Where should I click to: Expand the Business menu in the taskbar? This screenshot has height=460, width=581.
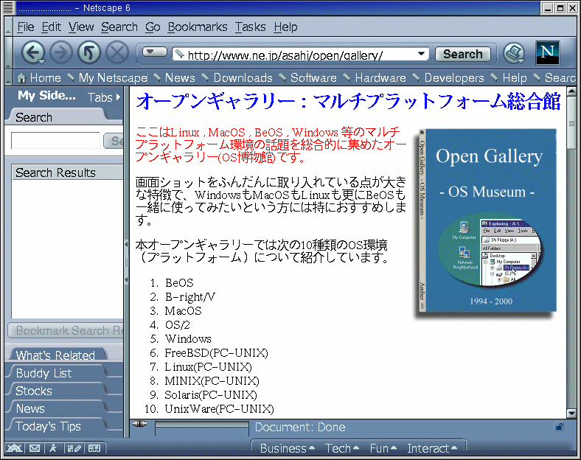pyautogui.click(x=287, y=448)
